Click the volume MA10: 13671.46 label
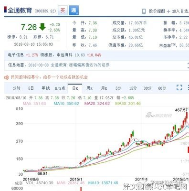This screenshot has height=191, width=189. tap(103, 183)
